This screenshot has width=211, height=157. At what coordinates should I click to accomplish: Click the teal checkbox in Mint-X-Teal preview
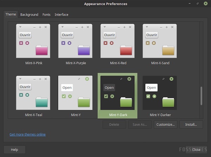(21, 95)
